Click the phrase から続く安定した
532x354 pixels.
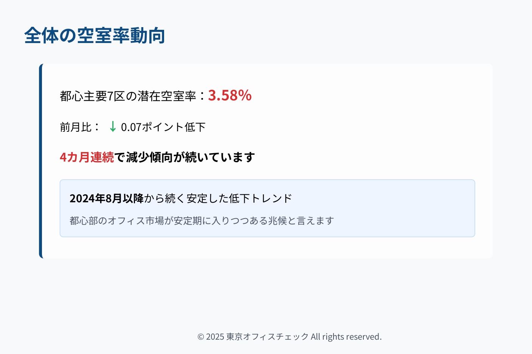(186, 199)
